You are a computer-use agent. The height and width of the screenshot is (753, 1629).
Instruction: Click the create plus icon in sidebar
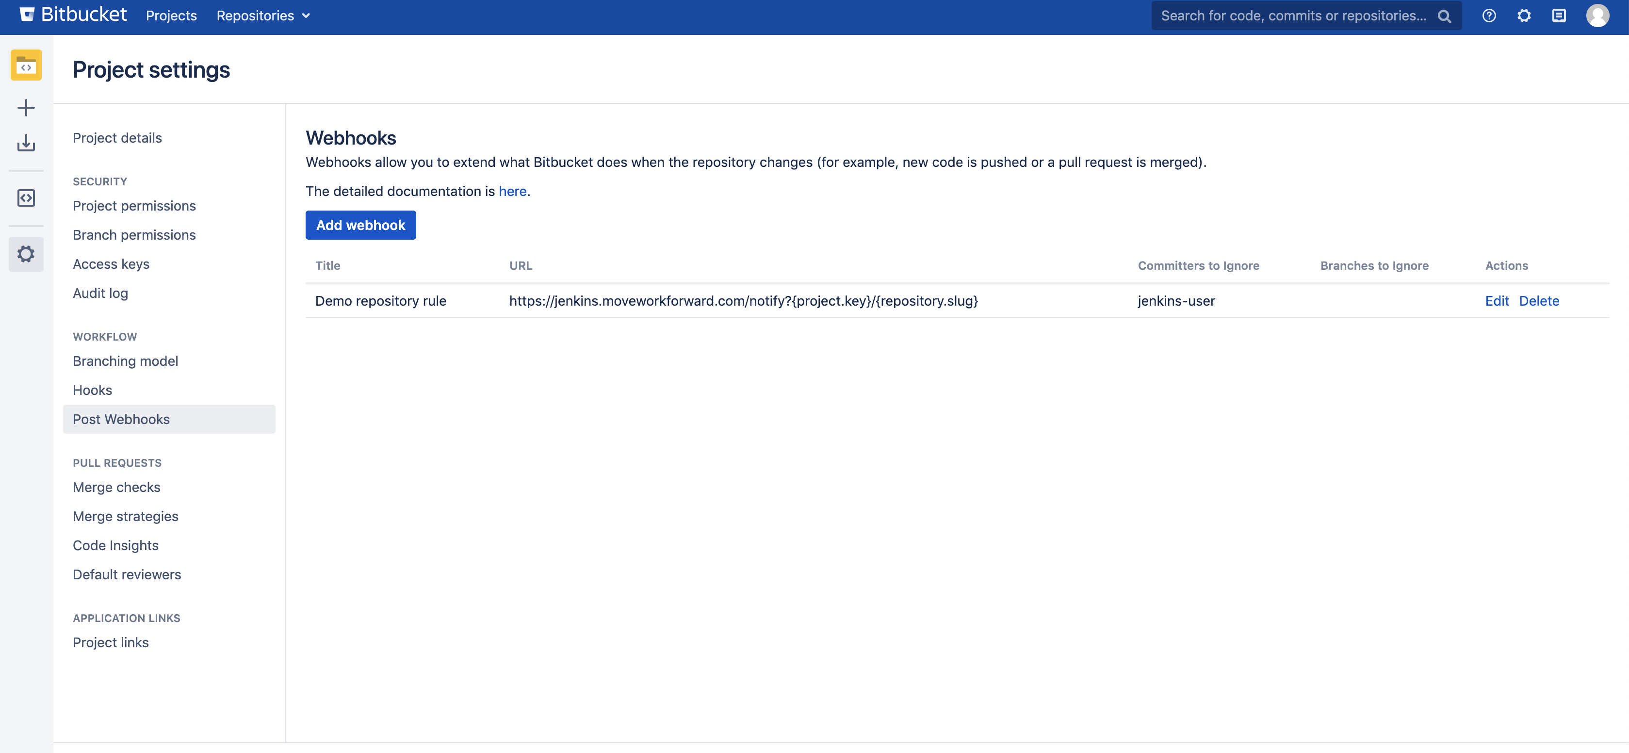(x=26, y=108)
